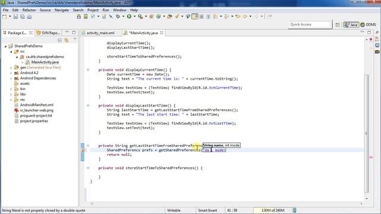Toggle Link with Editor in Package Explorer
381x214 pixels.
coord(66,40)
